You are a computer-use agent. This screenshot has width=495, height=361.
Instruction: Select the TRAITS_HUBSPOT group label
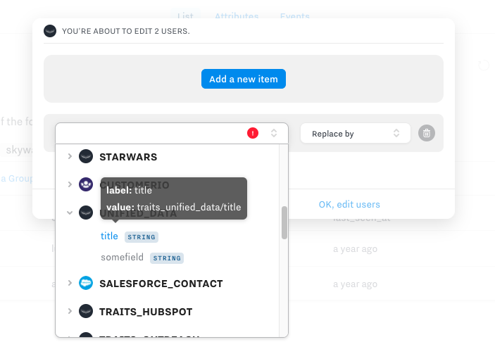[146, 312]
